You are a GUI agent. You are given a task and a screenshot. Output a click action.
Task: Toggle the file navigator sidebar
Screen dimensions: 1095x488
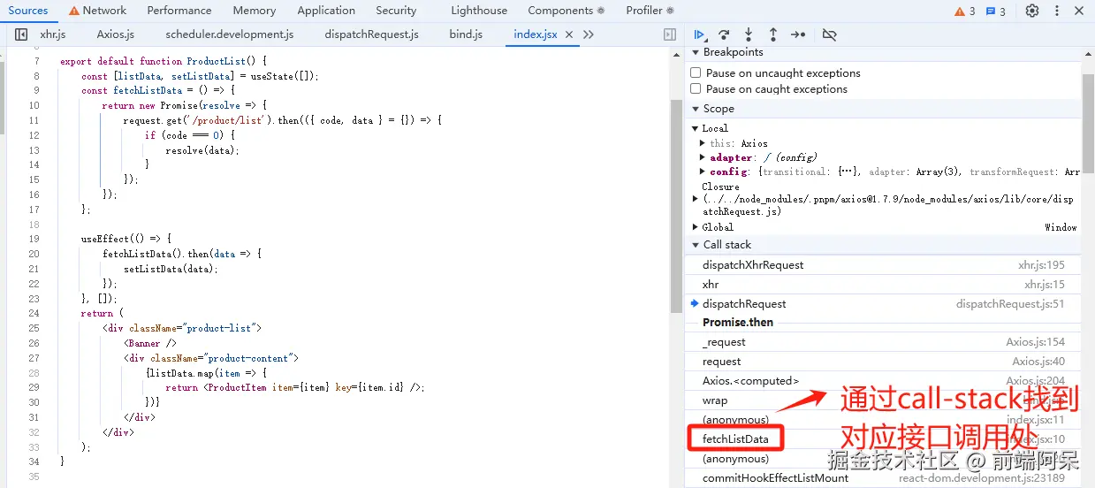[21, 34]
